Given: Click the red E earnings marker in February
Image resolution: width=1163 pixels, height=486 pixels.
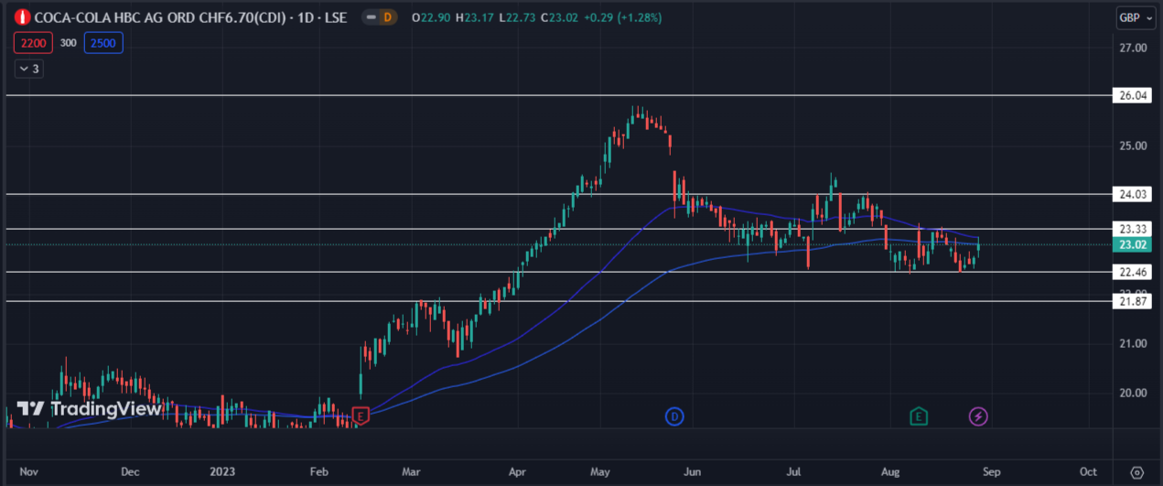Looking at the screenshot, I should 361,416.
